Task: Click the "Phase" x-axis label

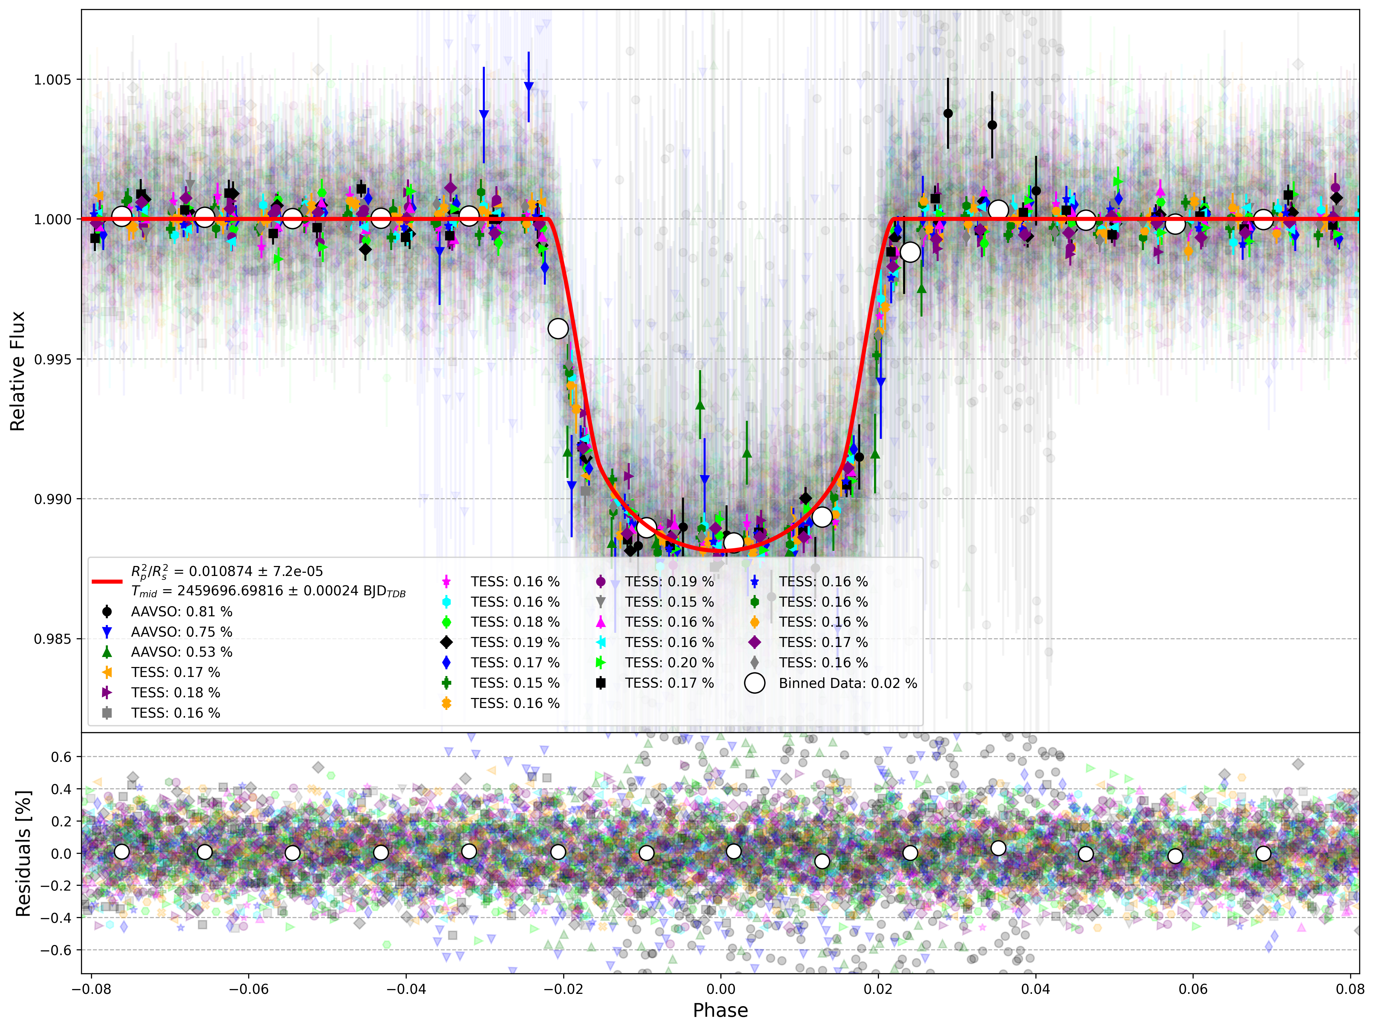Action: 720,1011
